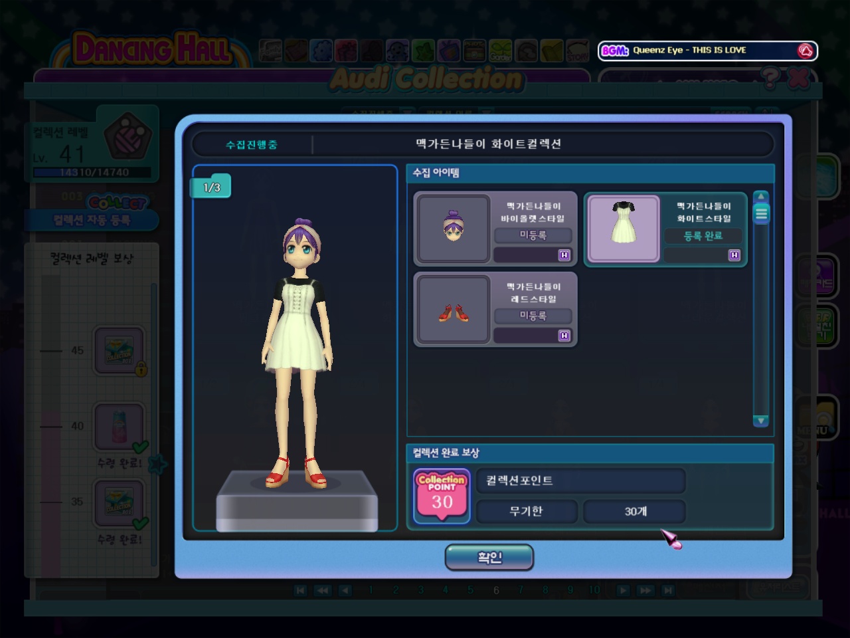Screen dimensions: 850x638
Task: Click the level 35 reward box
Action: (119, 503)
